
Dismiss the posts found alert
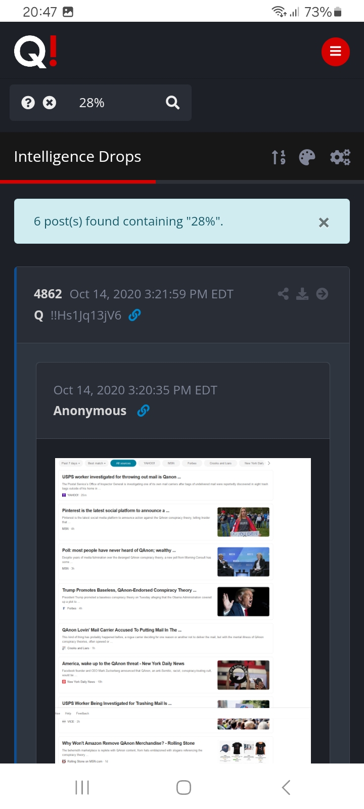point(324,222)
